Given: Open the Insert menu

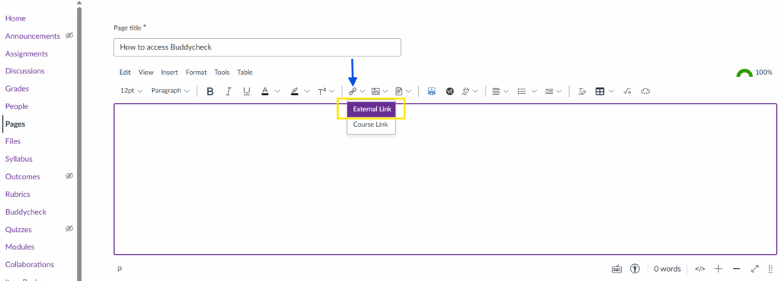Looking at the screenshot, I should pyautogui.click(x=169, y=73).
